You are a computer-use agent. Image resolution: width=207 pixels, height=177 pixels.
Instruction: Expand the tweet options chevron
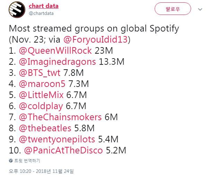click(x=200, y=9)
